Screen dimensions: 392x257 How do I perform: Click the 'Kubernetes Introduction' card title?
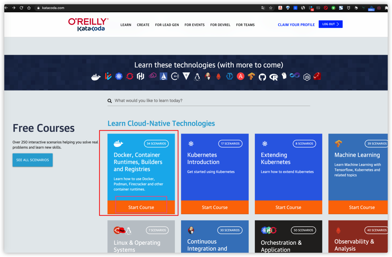point(203,158)
